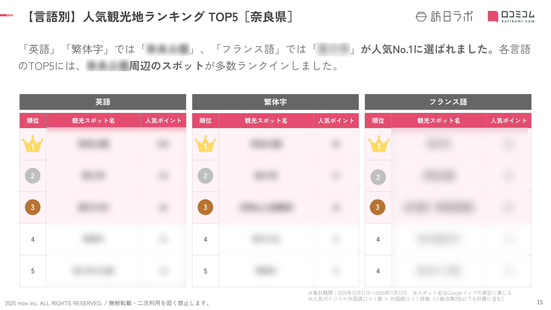551x310 pixels.
Task: Click silver rank 2 badge in フランス語 table
Action: pyautogui.click(x=378, y=177)
